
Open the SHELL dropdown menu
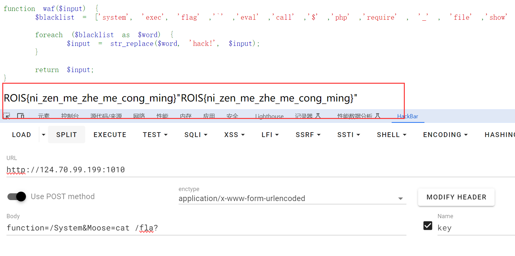click(391, 135)
